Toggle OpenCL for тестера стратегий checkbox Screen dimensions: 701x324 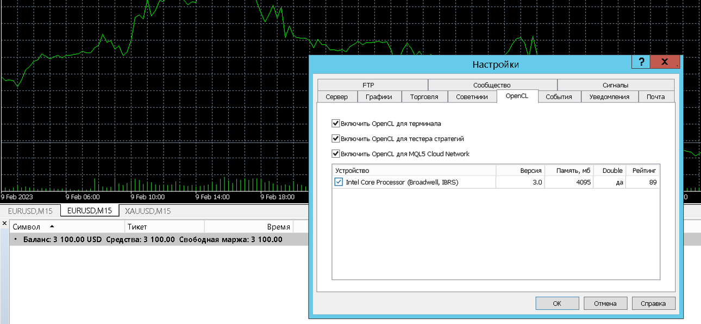pyautogui.click(x=336, y=138)
